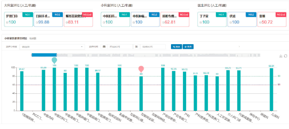Image resolution: width=289 pixels, height=129 pixels.
Task: Click the red dashed threshold line label
Action: click(x=279, y=84)
